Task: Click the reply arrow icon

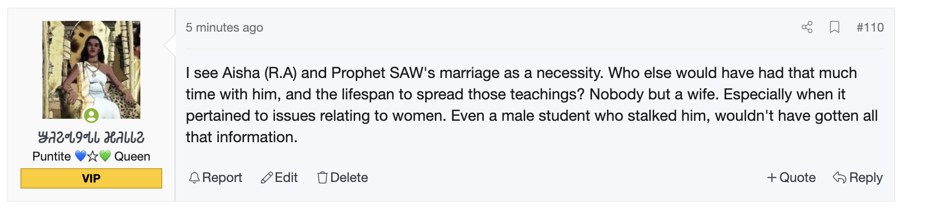Action: (x=840, y=177)
